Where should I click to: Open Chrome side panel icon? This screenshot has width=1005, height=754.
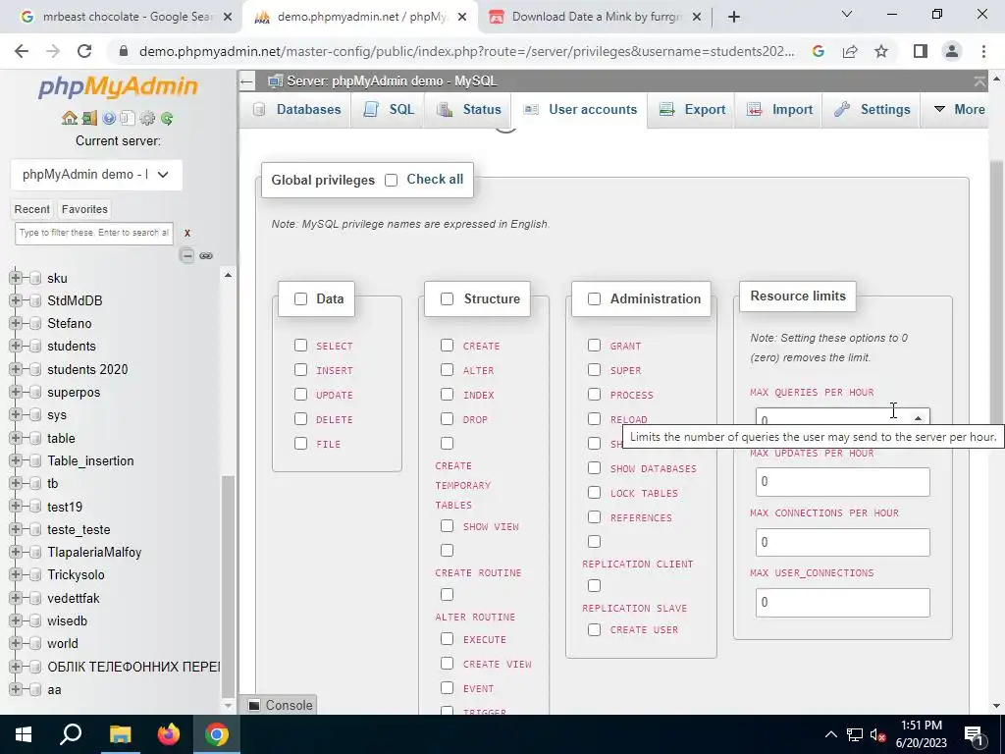click(921, 51)
